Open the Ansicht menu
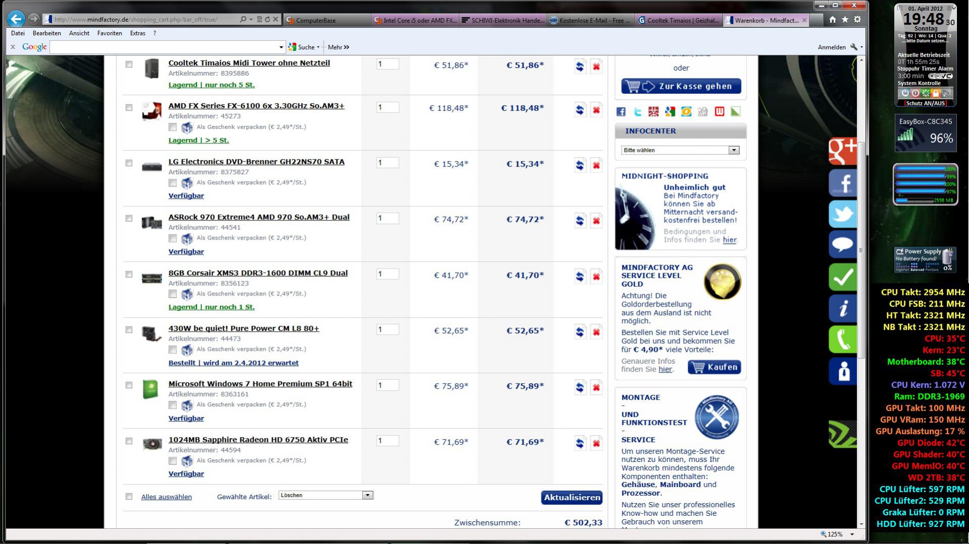Screen dimensions: 969x544 click(79, 33)
